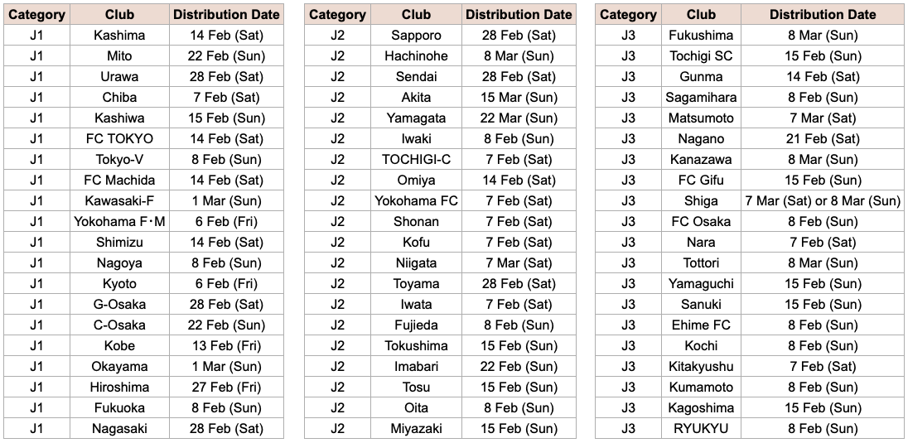Select the RYUKYU club cell
Image resolution: width=908 pixels, height=443 pixels.
[x=701, y=429]
